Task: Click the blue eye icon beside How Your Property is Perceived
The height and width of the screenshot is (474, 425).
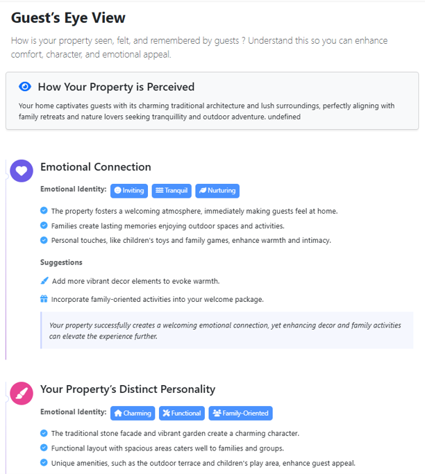Action: coord(25,87)
